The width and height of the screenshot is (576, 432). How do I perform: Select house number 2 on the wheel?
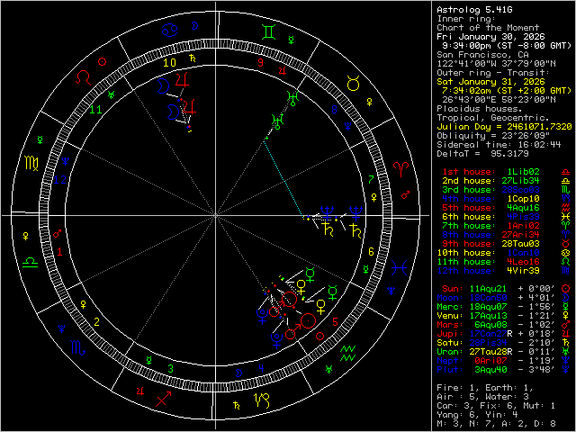coord(95,321)
